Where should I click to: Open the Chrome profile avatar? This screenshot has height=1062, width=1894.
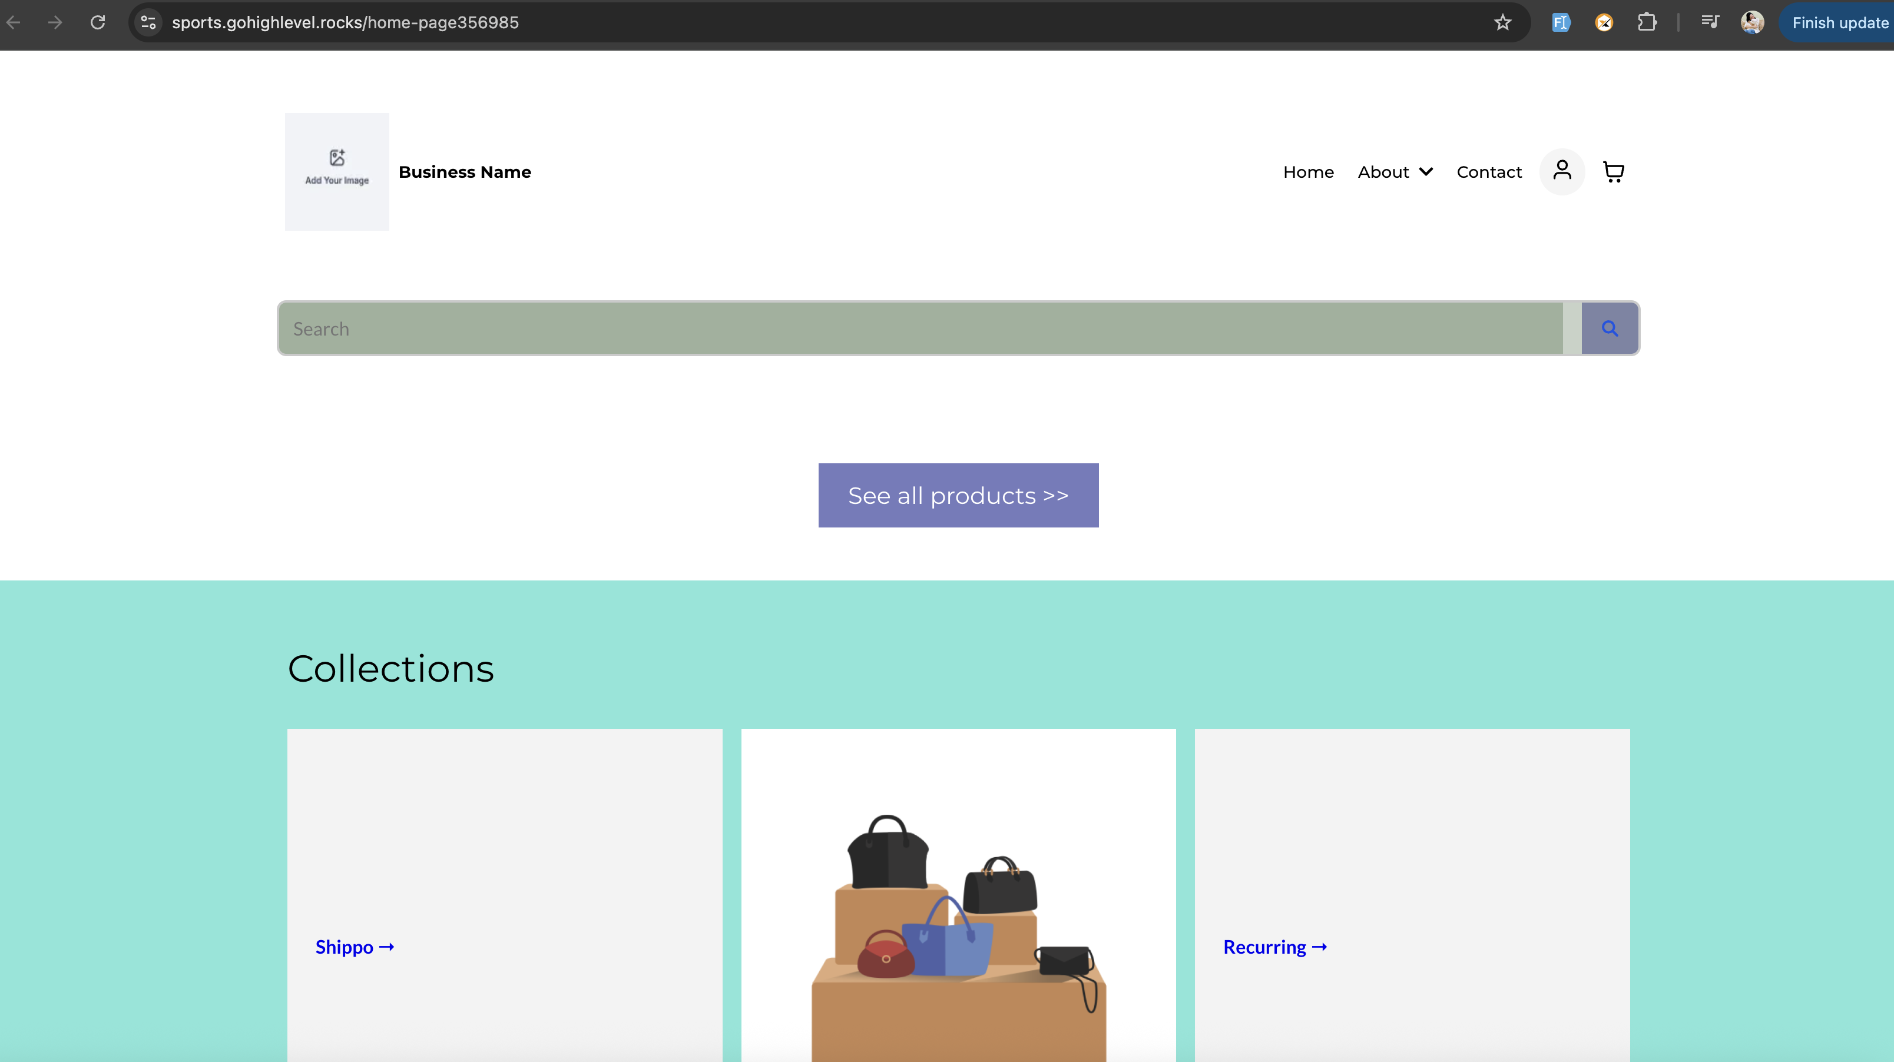(x=1752, y=23)
